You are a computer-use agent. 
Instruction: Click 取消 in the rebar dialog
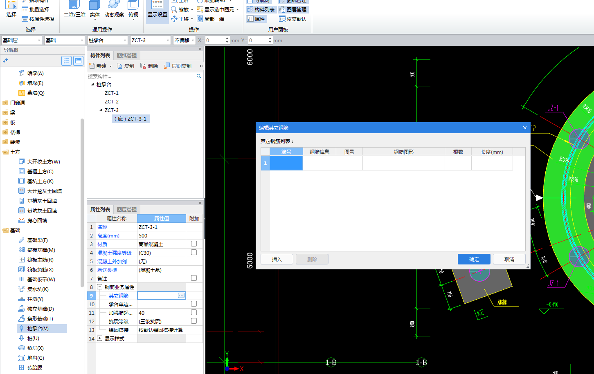[509, 259]
